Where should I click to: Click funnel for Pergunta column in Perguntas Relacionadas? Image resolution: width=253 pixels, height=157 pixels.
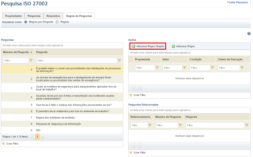click(x=247, y=125)
